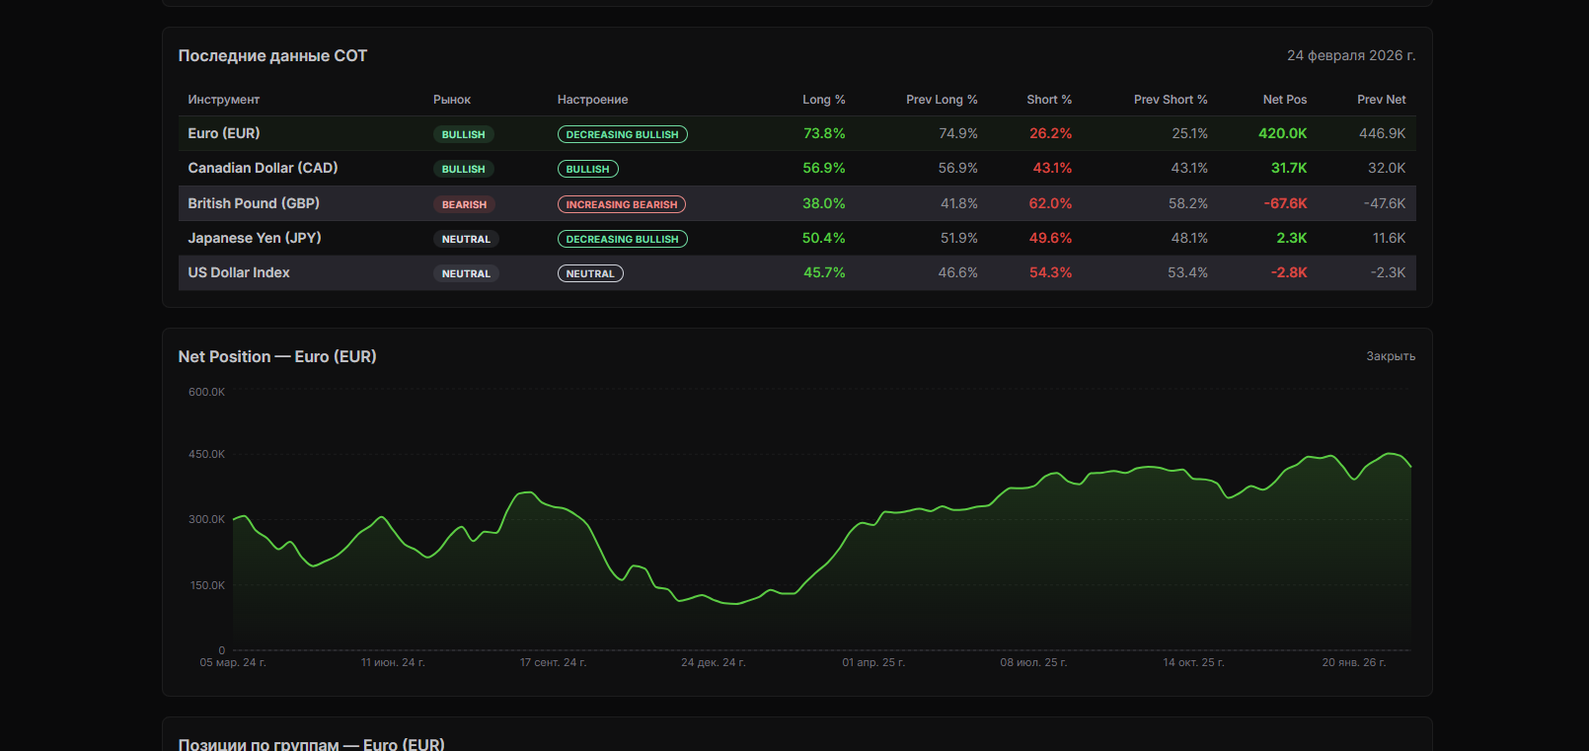
Task: Click the British Pound Short % value 62.0%
Action: (x=1050, y=203)
